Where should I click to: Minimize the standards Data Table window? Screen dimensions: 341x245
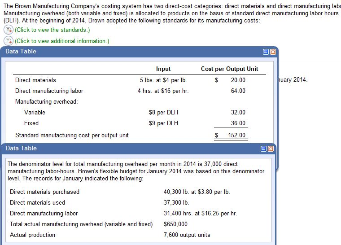[x=266, y=52]
